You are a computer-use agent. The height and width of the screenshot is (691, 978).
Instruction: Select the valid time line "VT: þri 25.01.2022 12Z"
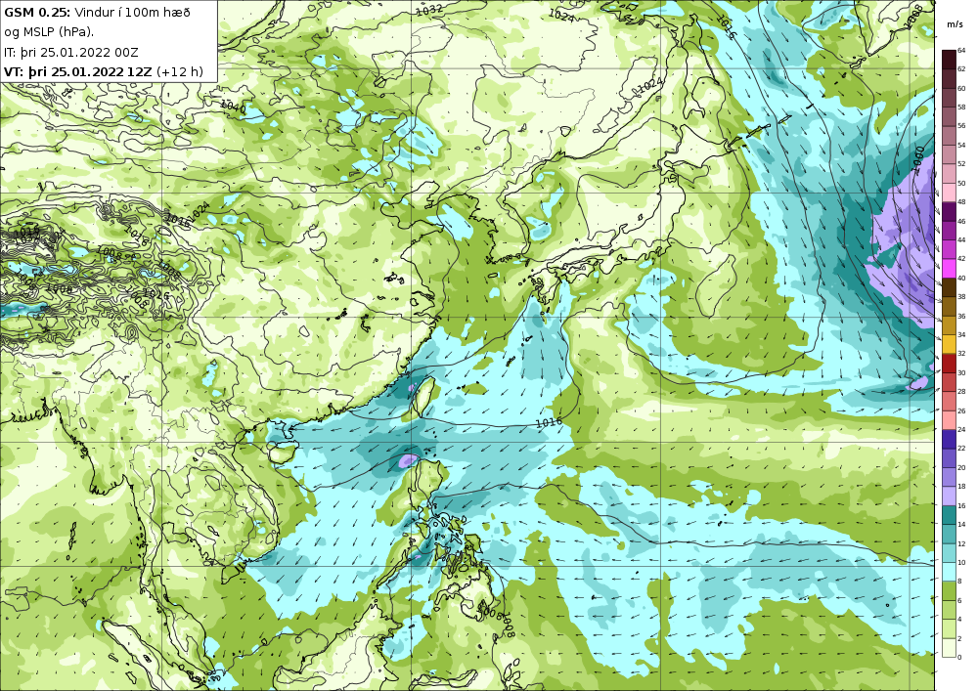(77, 71)
